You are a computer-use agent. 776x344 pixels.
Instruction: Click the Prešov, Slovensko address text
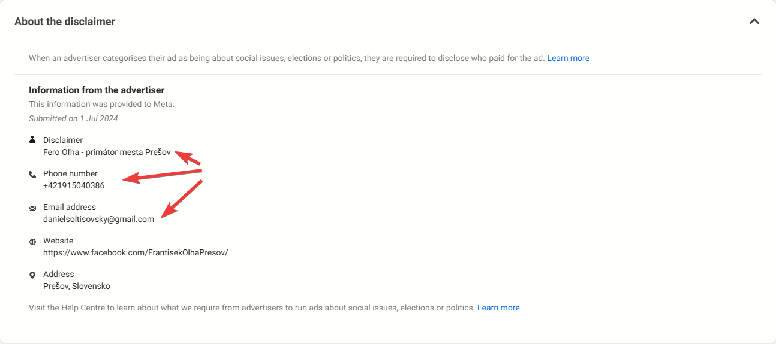[77, 286]
